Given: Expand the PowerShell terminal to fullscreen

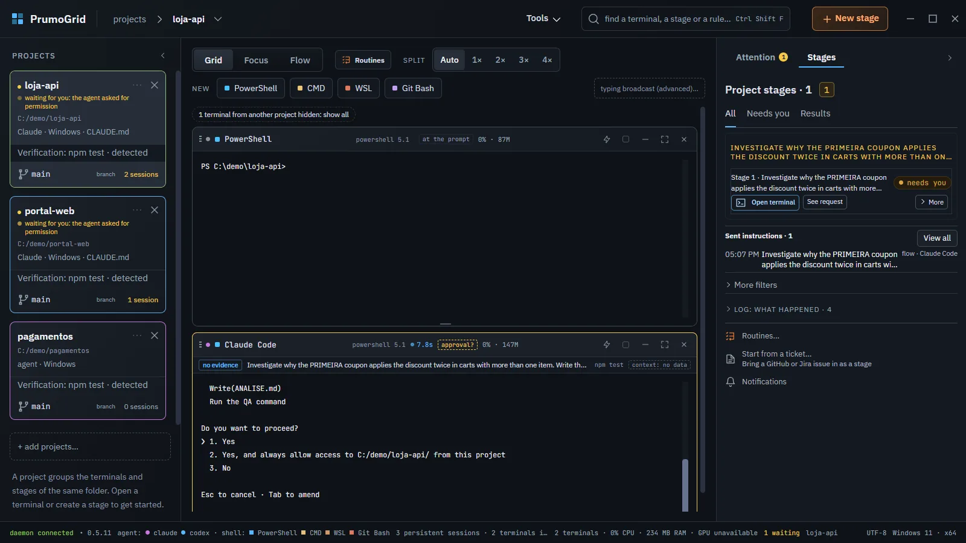Looking at the screenshot, I should pos(665,139).
